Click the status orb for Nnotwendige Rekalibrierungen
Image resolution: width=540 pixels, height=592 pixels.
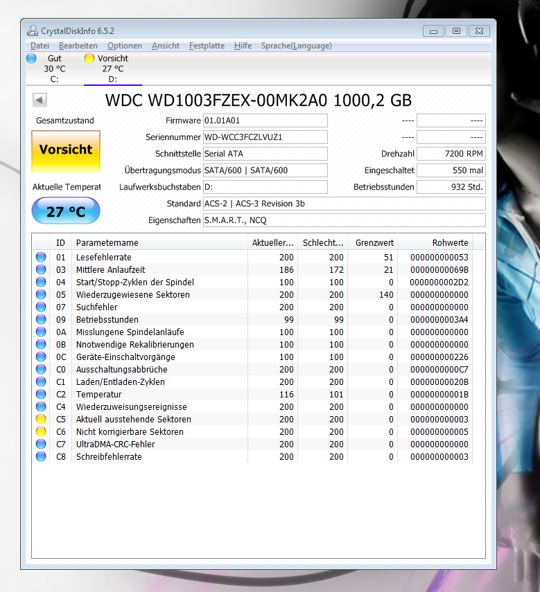pyautogui.click(x=41, y=344)
